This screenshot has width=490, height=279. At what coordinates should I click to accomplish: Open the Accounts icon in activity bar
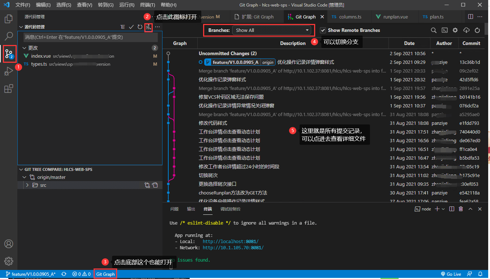(x=9, y=244)
